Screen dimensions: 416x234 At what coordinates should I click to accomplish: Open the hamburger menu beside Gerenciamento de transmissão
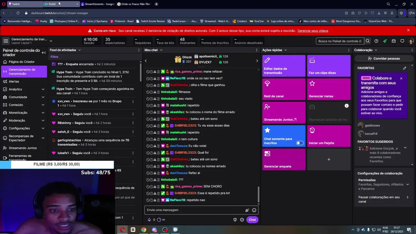pos(6,41)
